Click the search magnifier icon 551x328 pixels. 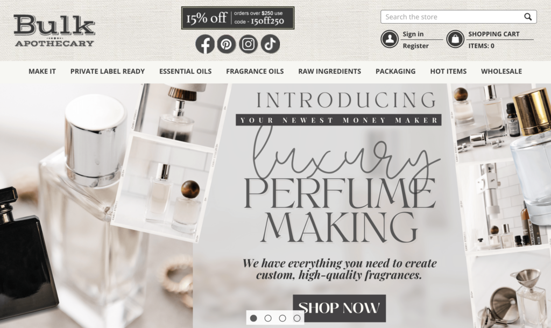(528, 17)
